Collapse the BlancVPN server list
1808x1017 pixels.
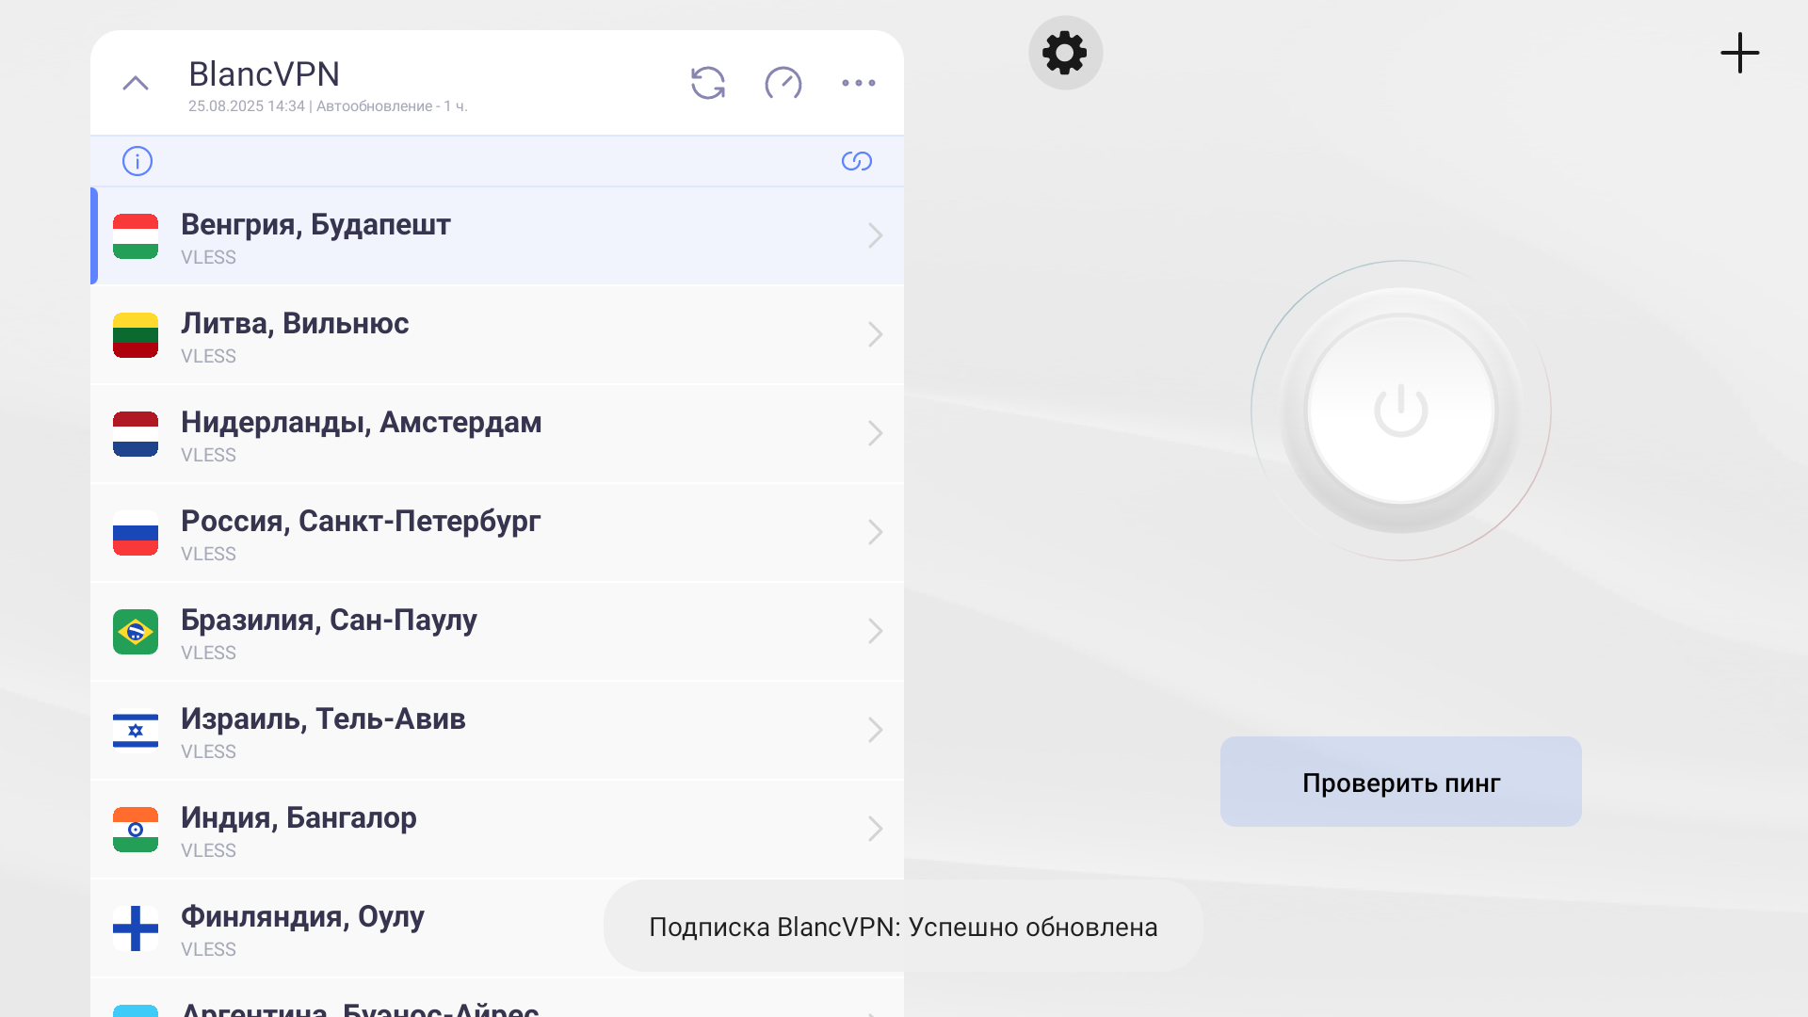click(136, 83)
